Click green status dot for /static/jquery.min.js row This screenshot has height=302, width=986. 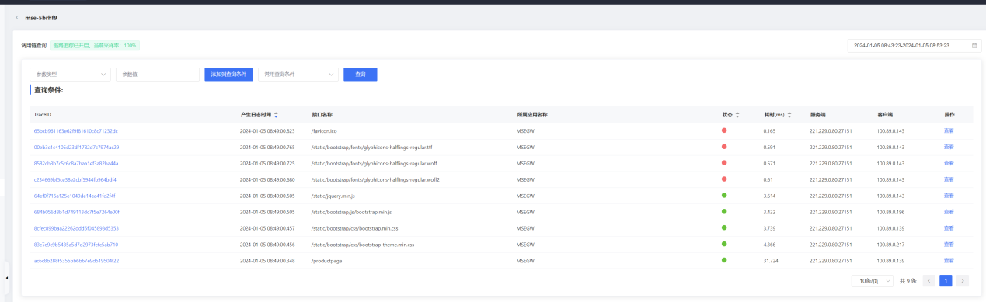(x=724, y=196)
